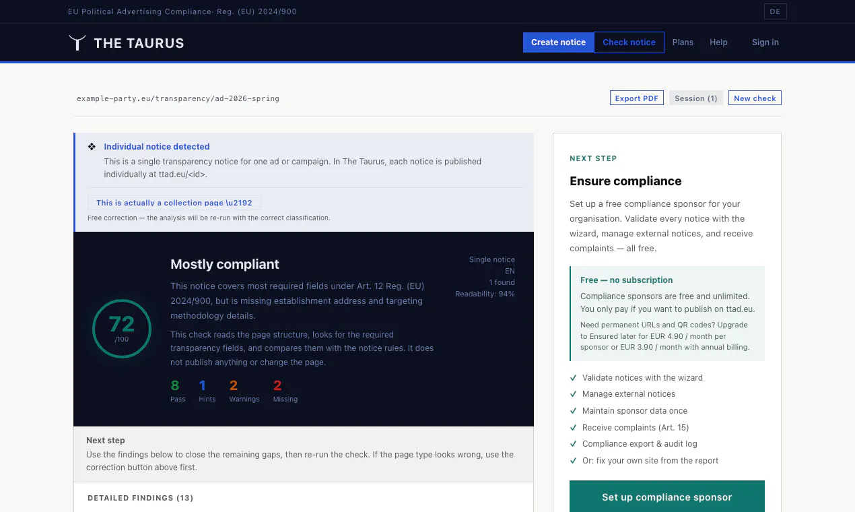Click the 2 Warnings count
Viewport: 855px width, 512px height.
click(x=244, y=391)
